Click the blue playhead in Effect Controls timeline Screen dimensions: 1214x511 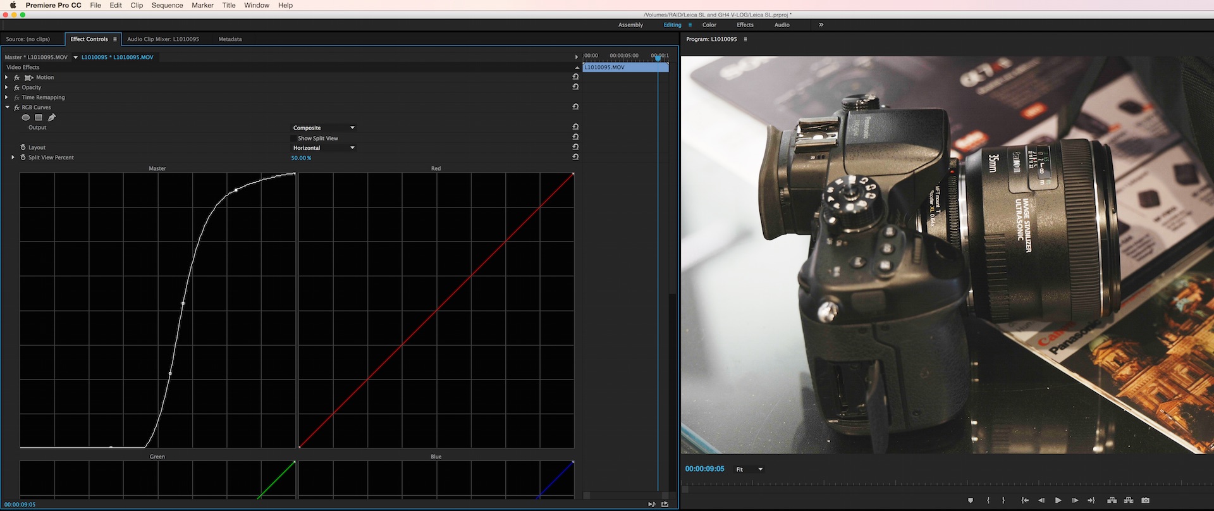pyautogui.click(x=658, y=58)
